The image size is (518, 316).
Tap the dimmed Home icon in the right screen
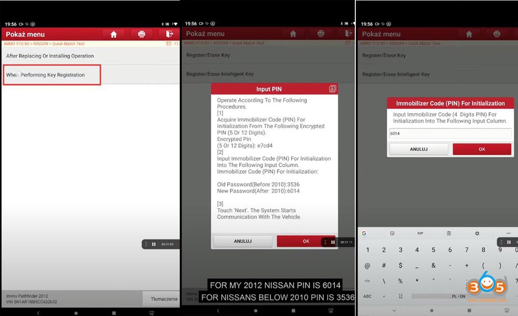pyautogui.click(x=469, y=34)
